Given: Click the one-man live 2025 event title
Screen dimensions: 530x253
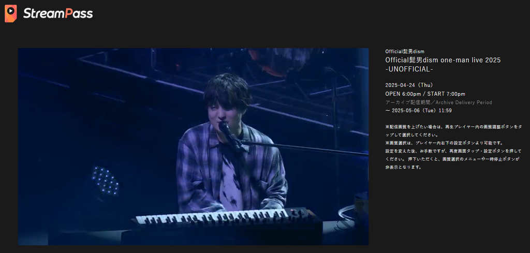Looking at the screenshot, I should point(443,60).
